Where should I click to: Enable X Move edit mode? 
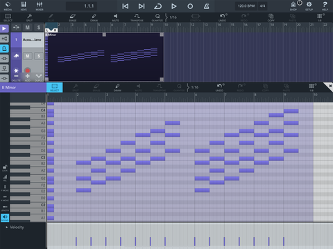point(5,198)
